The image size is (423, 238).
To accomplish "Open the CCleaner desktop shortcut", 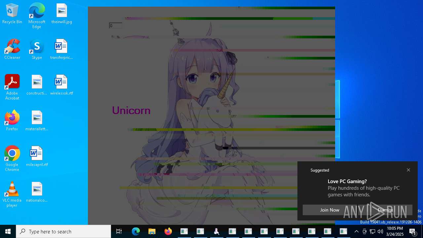I will point(12,50).
